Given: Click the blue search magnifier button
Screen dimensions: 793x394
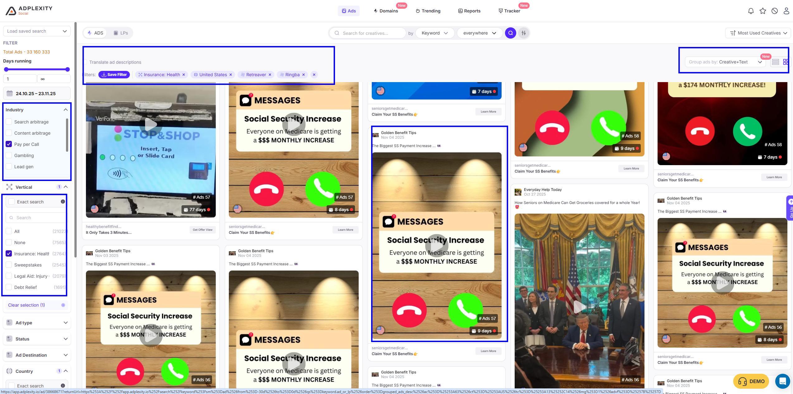Looking at the screenshot, I should click(x=510, y=33).
